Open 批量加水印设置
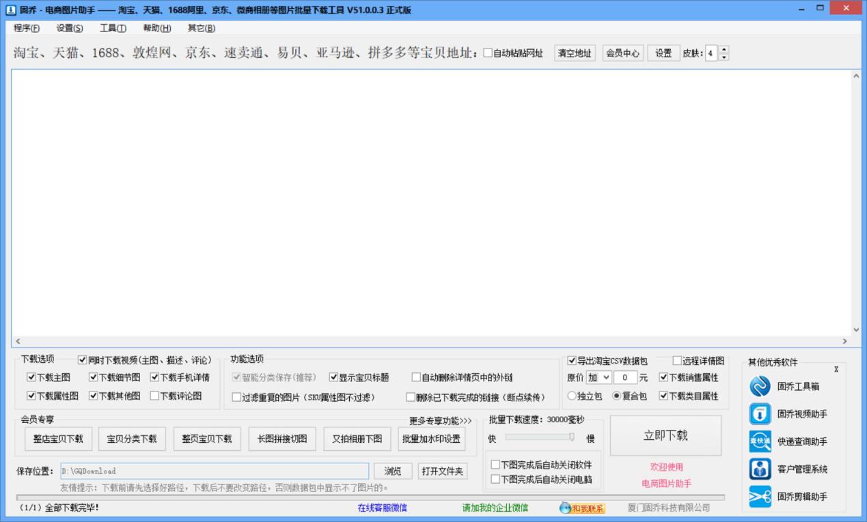867x522 pixels. [x=433, y=439]
